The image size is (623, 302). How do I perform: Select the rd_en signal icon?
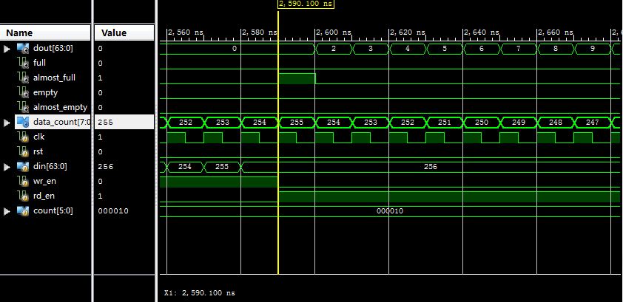(x=23, y=196)
